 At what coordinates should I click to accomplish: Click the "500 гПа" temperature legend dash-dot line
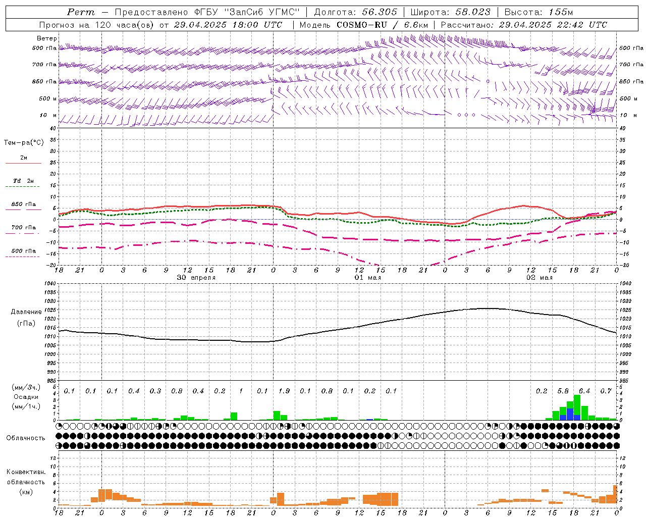tap(22, 256)
